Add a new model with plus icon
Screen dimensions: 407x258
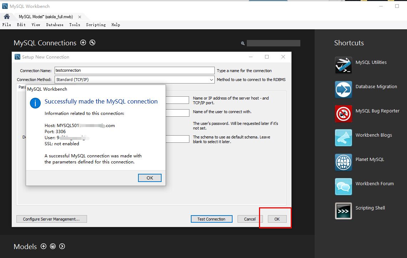(x=44, y=246)
